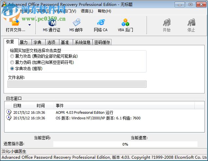Screen dimensions: 208x161
Task: Select Dictionary attack (recommended) radio option
Action: tap(12, 69)
